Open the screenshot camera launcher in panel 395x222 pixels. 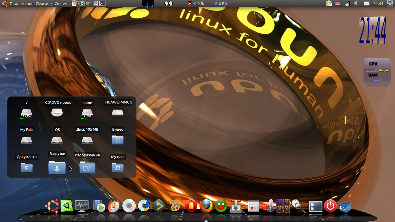click(82, 3)
